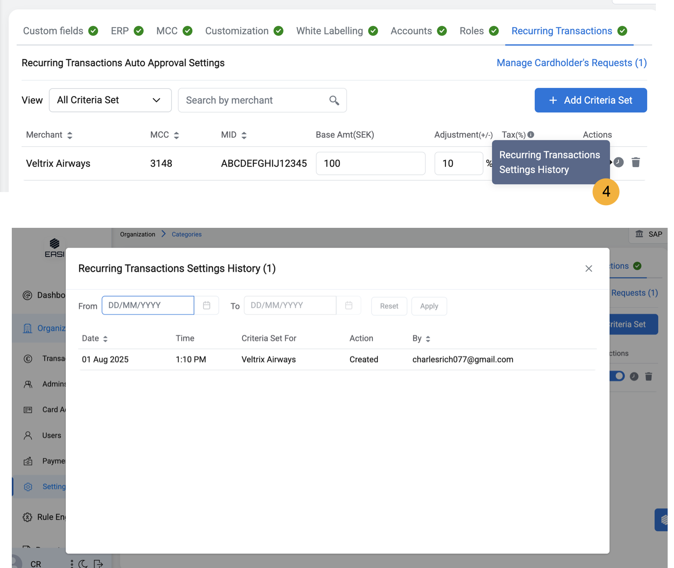Open the To date calendar picker
Screen dimensions: 674x568
tap(348, 306)
